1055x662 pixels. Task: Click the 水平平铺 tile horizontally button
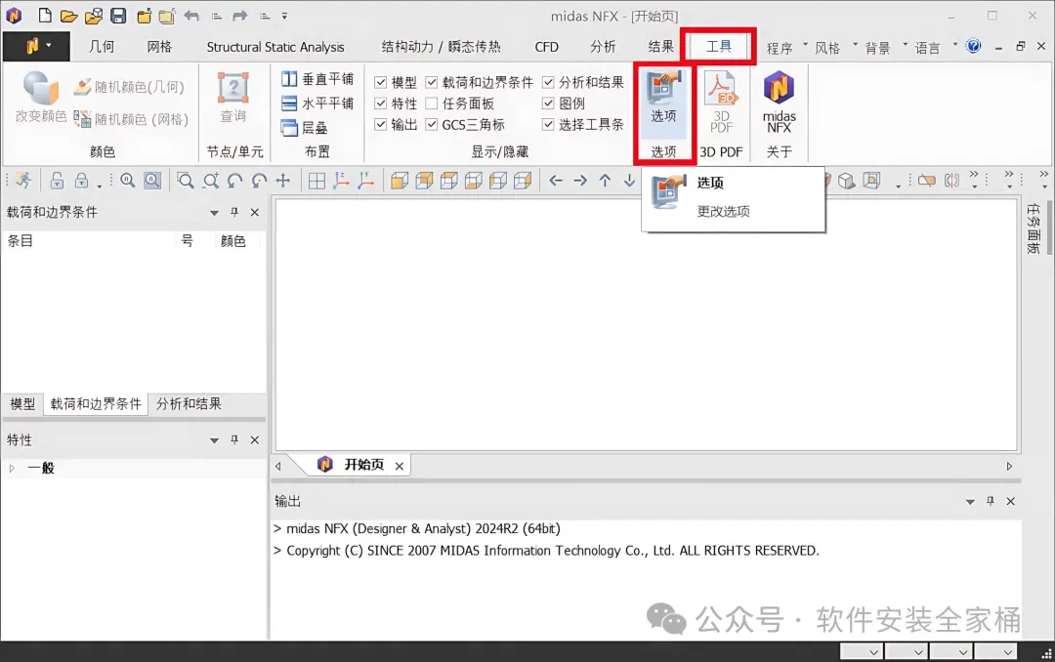tap(316, 103)
